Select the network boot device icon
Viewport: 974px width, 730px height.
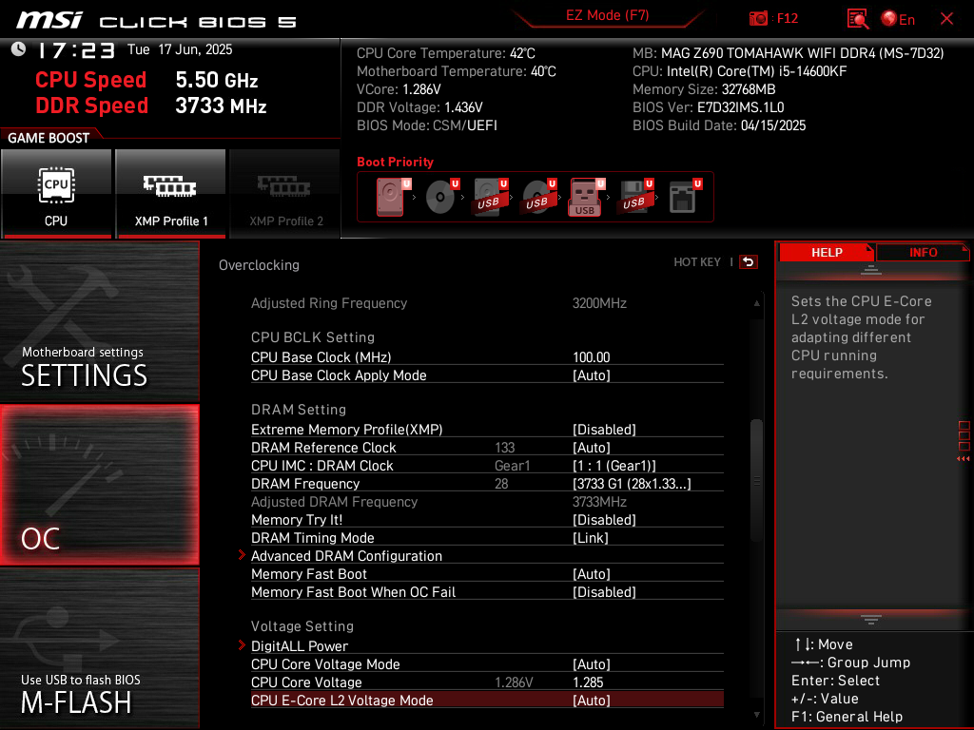[685, 197]
